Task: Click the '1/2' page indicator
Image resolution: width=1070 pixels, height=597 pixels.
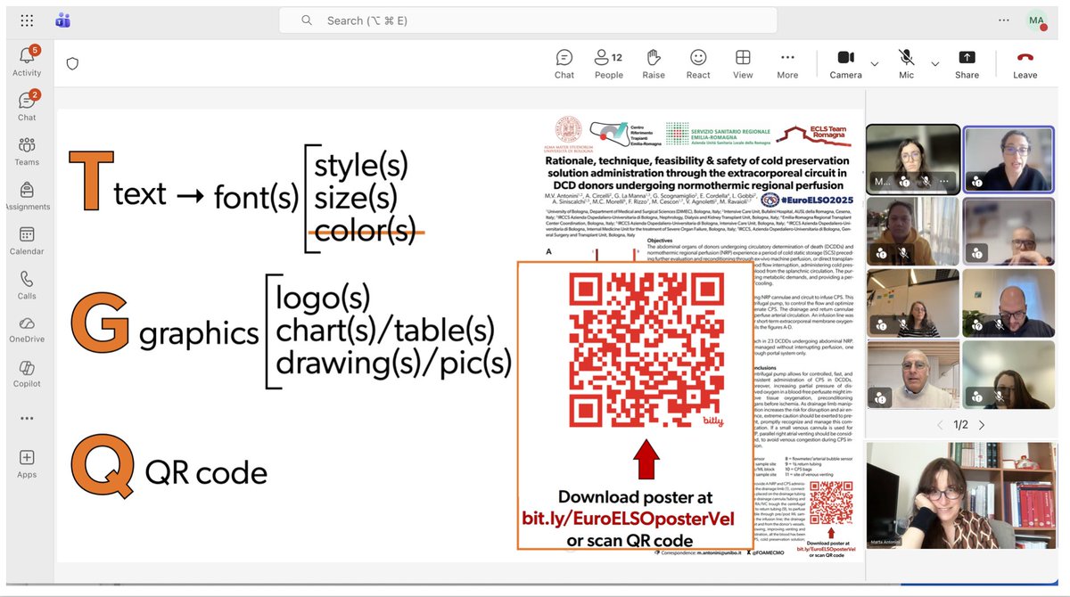Action: tap(960, 425)
